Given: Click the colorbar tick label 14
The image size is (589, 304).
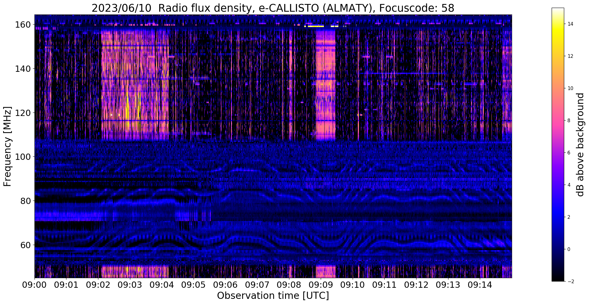Looking at the screenshot, I should (570, 24).
